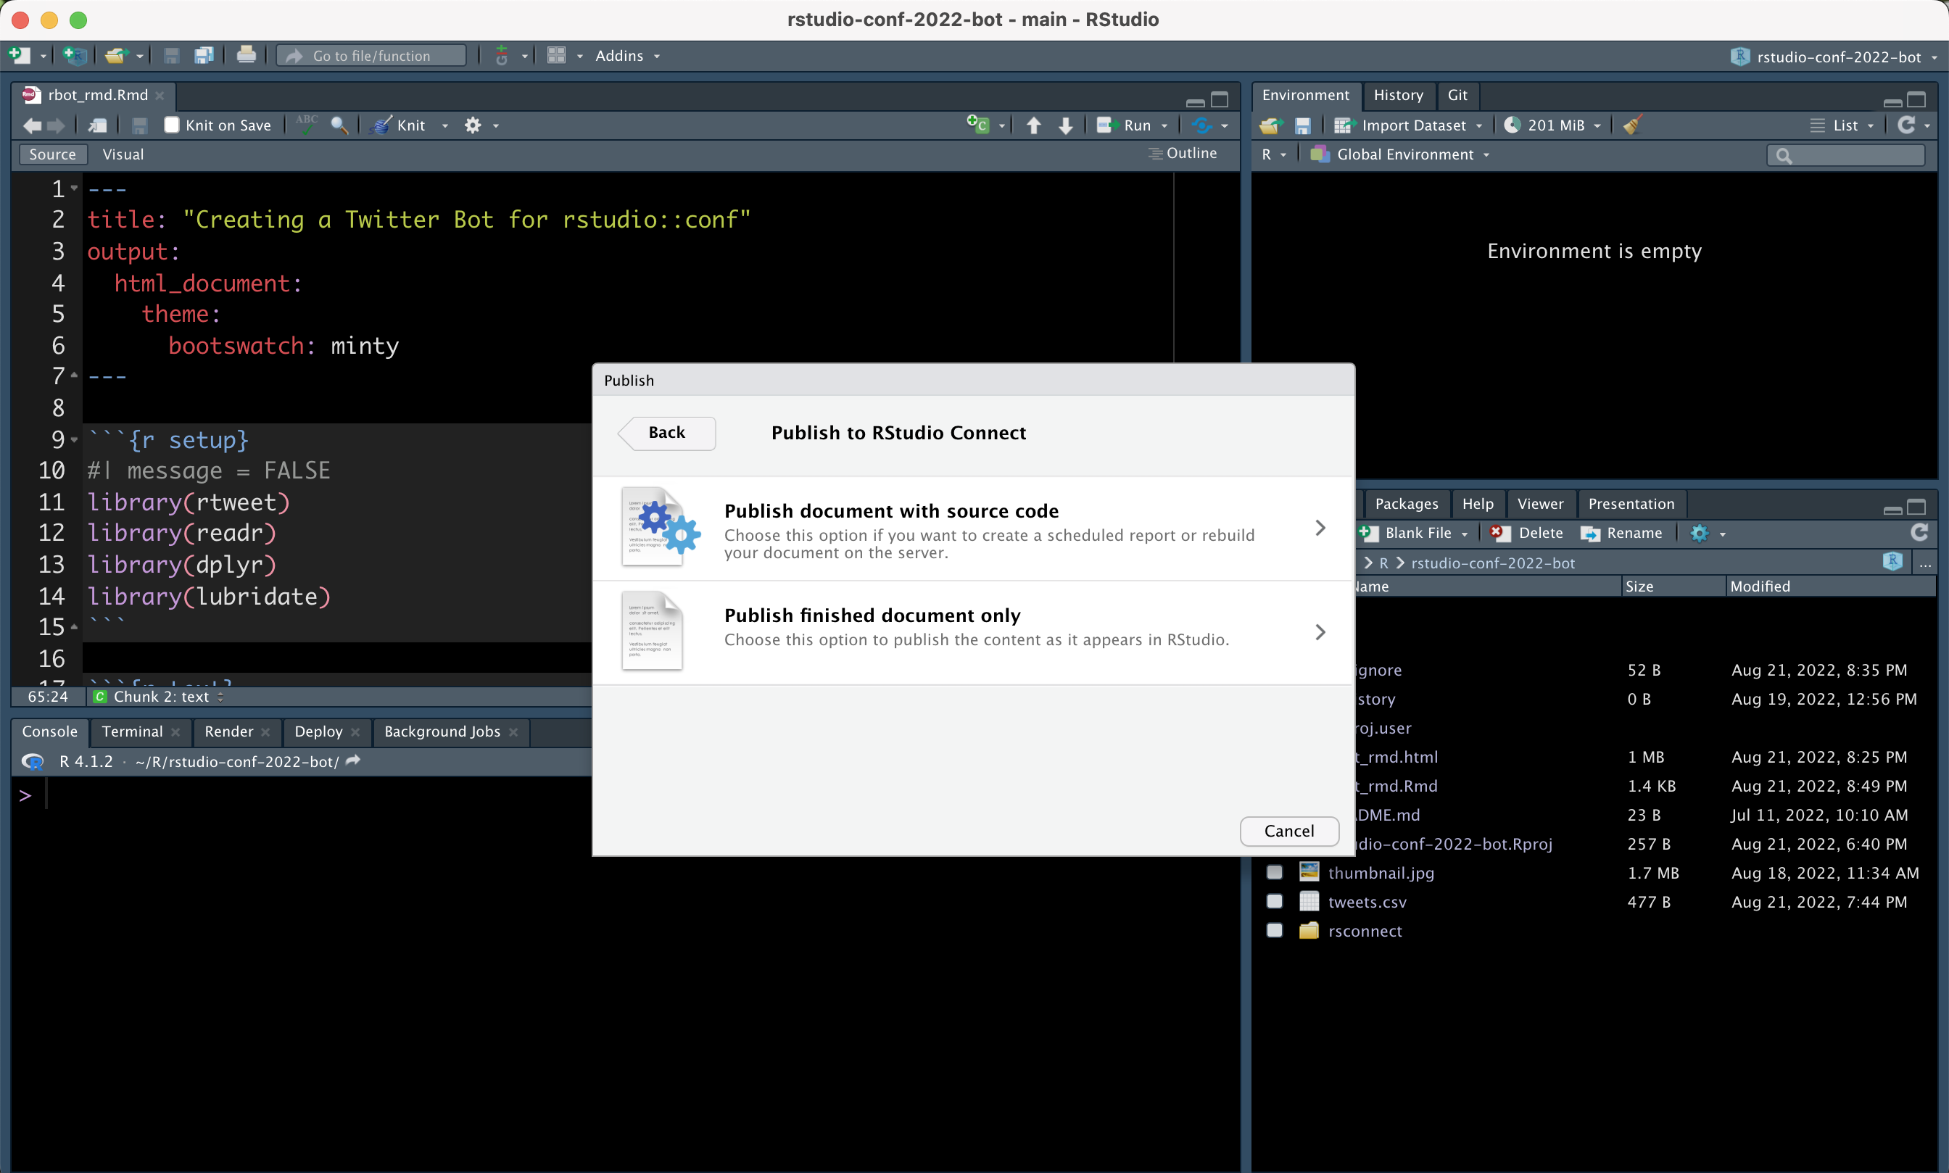The height and width of the screenshot is (1173, 1949).
Task: Open the 201 MiB memory usage dropdown
Action: click(x=1554, y=125)
